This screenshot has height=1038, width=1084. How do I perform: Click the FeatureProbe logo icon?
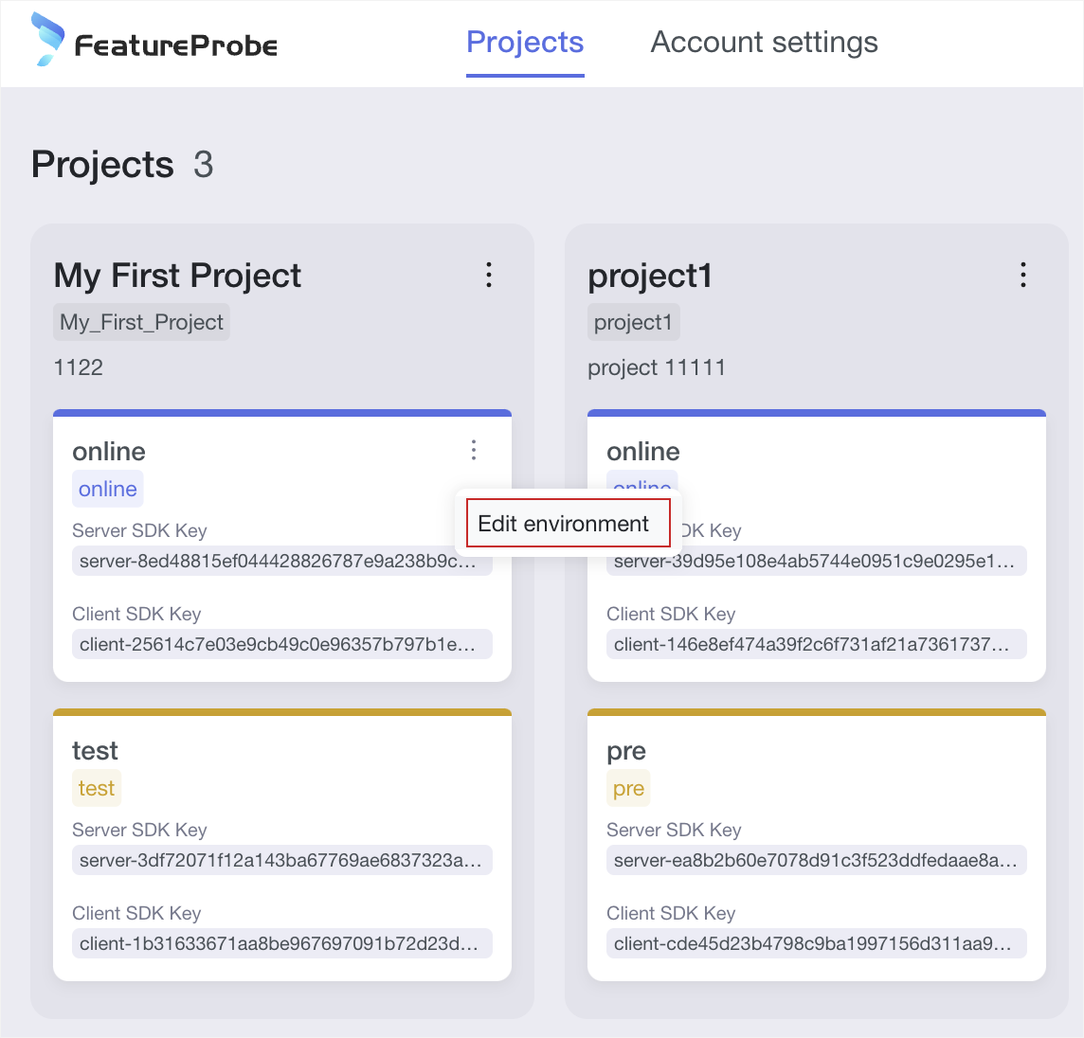click(47, 40)
